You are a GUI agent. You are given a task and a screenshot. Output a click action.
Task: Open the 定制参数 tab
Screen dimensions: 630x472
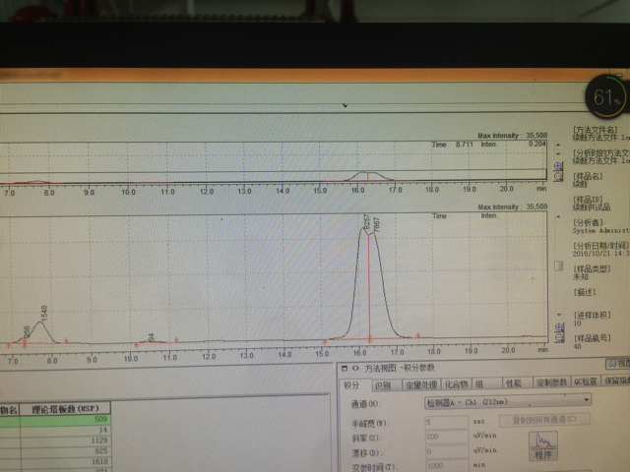pos(551,383)
